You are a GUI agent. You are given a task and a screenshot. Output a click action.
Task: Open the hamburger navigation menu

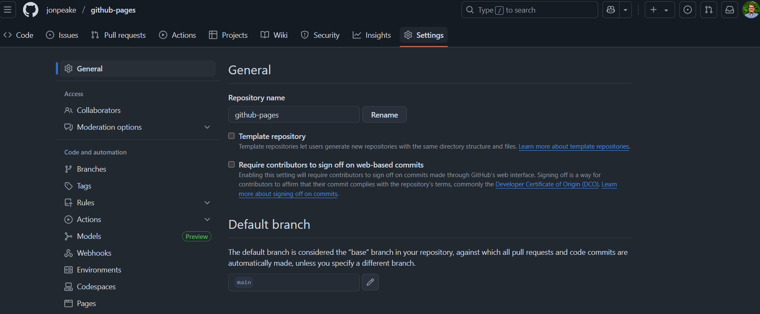pos(8,10)
